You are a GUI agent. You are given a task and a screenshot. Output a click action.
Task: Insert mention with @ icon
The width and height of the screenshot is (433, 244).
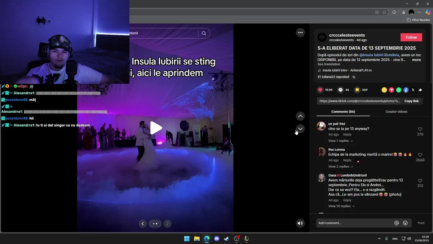[397, 223]
